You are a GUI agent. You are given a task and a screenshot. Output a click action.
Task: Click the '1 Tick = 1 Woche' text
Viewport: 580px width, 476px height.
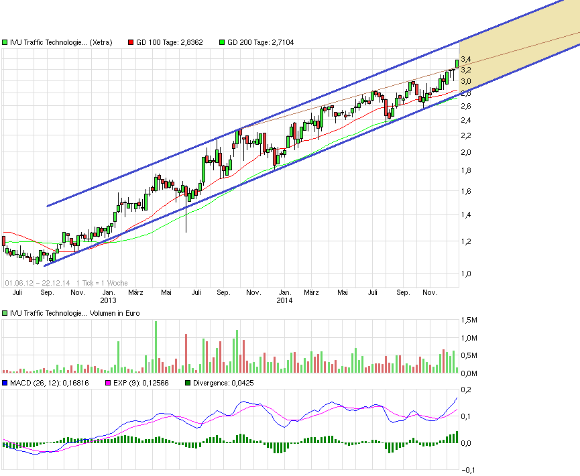(102, 284)
